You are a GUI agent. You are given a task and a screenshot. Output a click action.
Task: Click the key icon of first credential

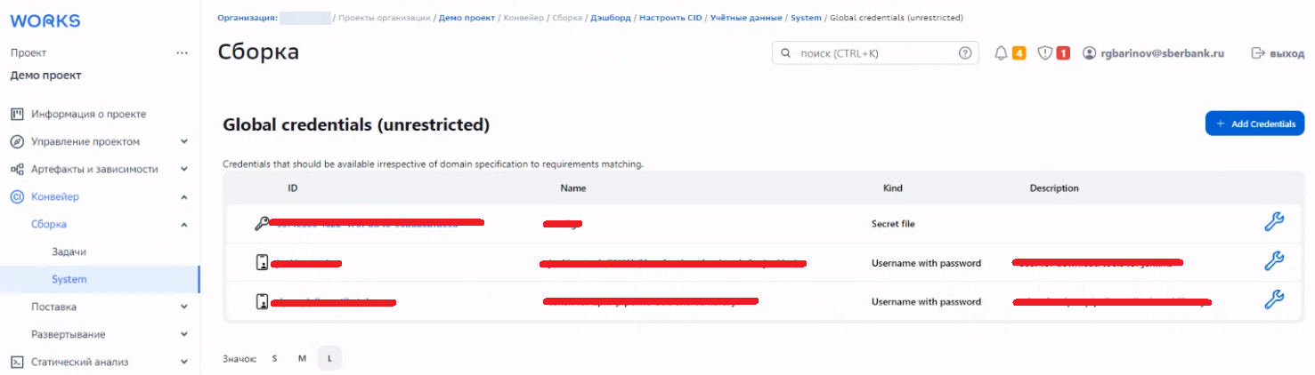[x=262, y=224]
